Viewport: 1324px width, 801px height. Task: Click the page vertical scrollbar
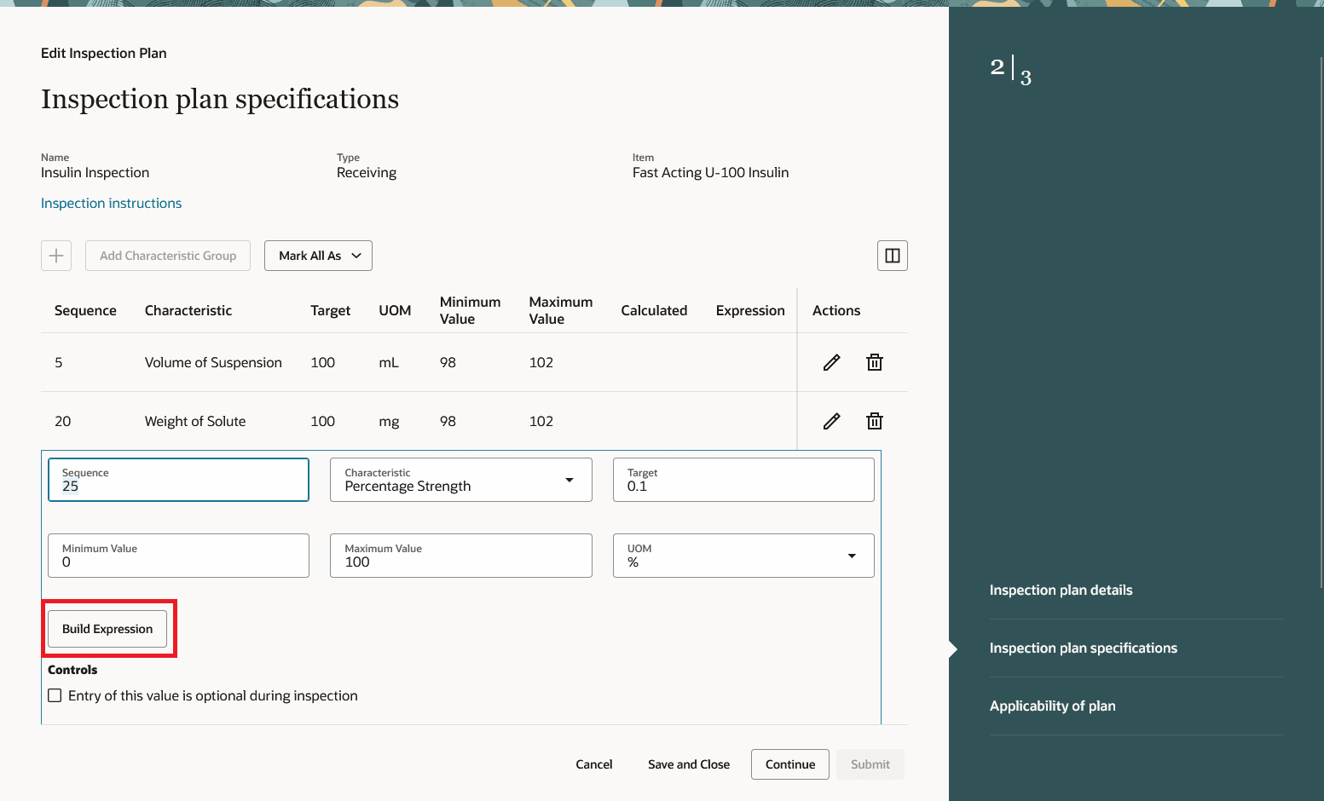click(1321, 324)
